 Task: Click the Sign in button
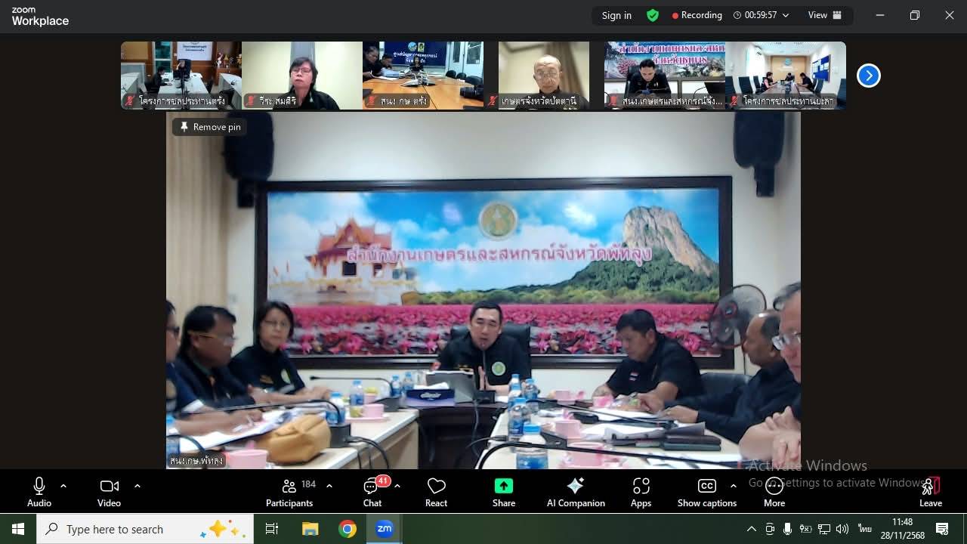pyautogui.click(x=616, y=15)
